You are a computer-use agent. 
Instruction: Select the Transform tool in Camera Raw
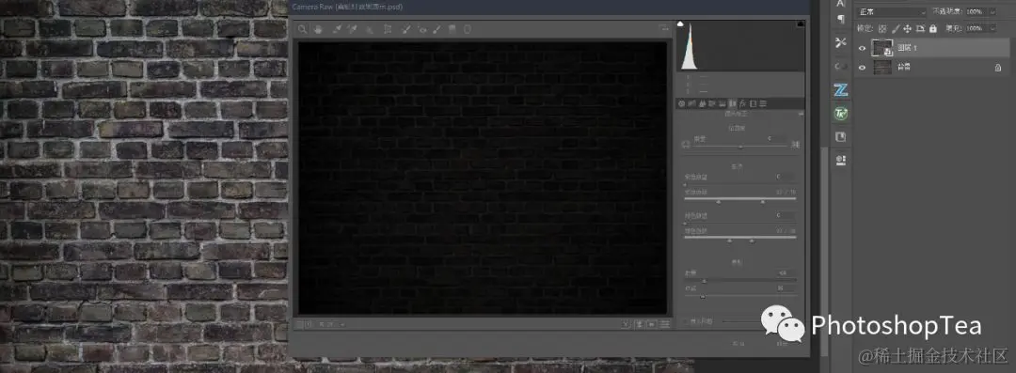[388, 28]
